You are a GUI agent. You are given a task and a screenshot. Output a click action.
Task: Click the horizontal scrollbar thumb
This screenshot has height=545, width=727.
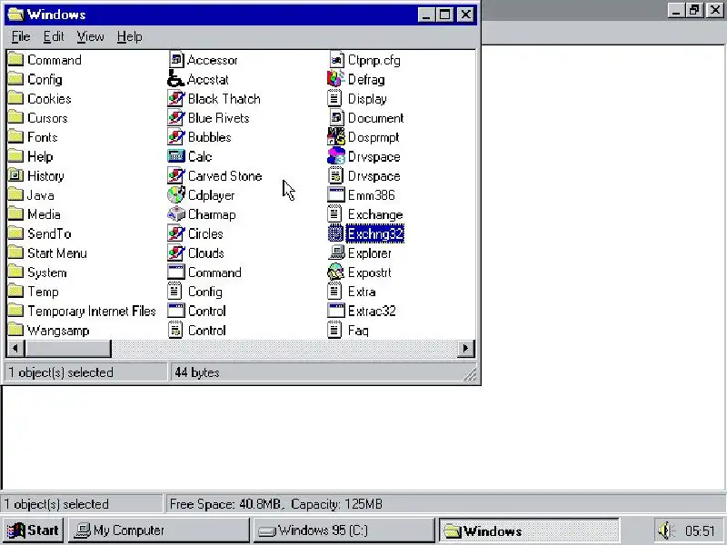[68, 349]
